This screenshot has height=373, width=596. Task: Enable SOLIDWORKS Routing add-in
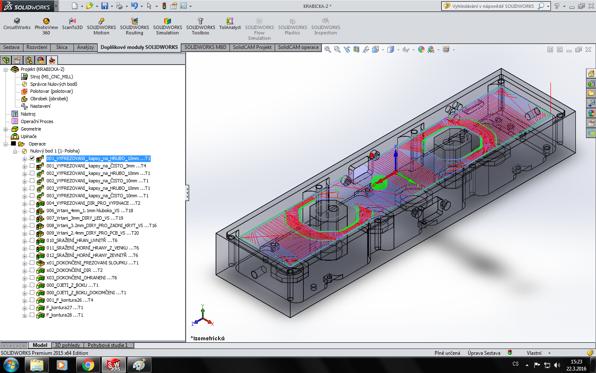[x=135, y=27]
